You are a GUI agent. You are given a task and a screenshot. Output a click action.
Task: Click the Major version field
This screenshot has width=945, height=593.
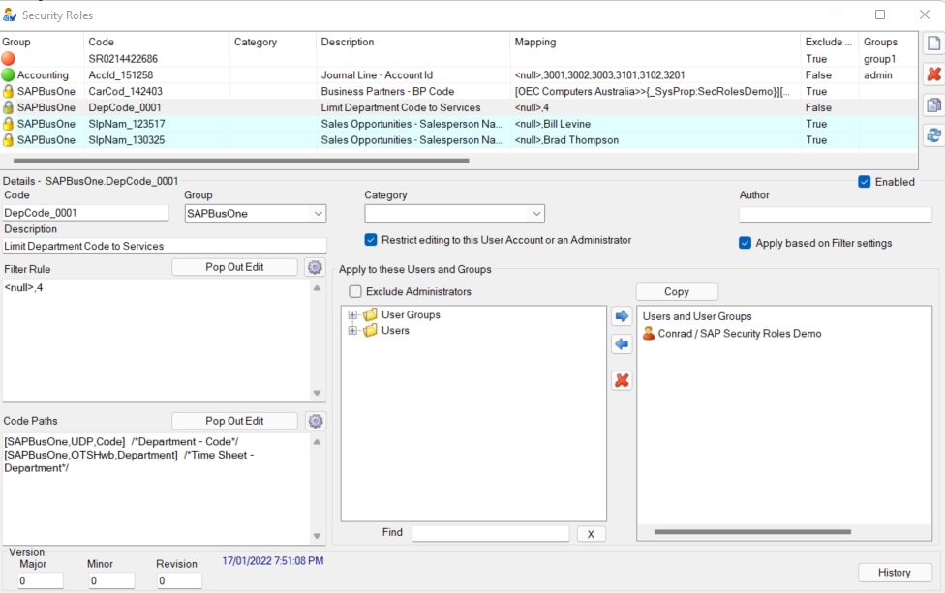(41, 581)
